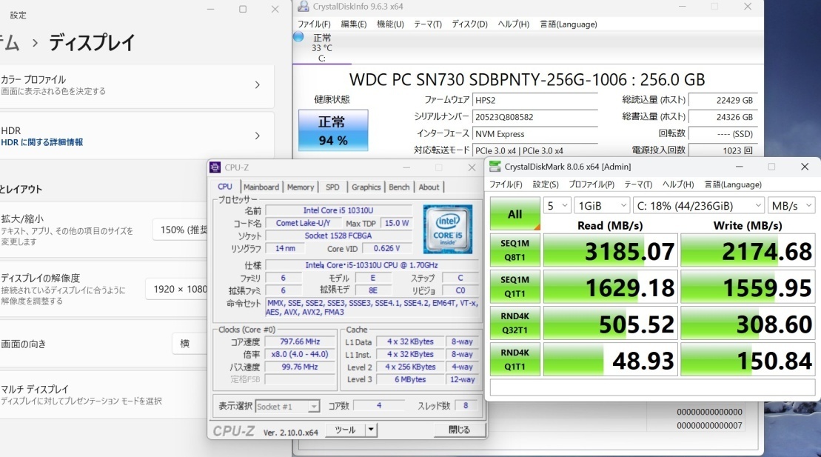Click the breadcrumb chevron before ディスプレイ

35,43
